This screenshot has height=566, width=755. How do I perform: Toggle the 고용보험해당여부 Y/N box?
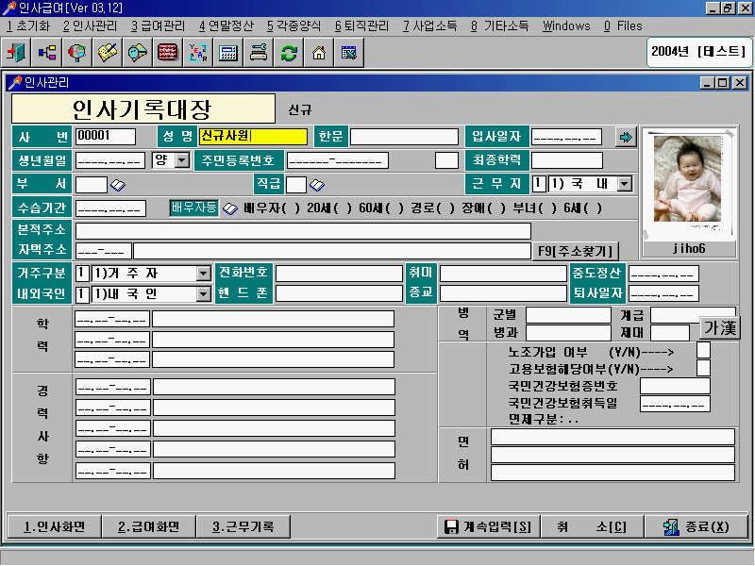(703, 369)
